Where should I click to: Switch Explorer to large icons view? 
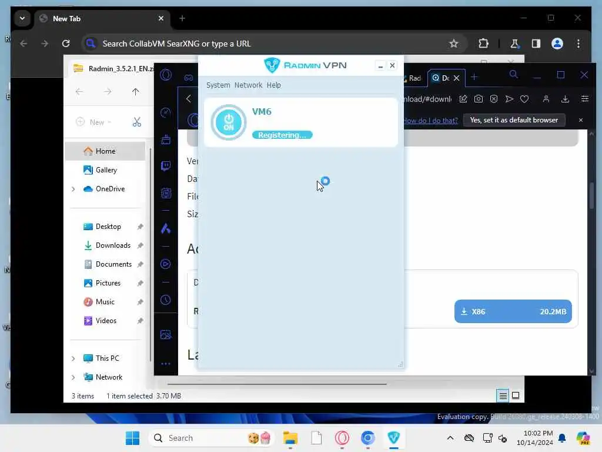516,395
